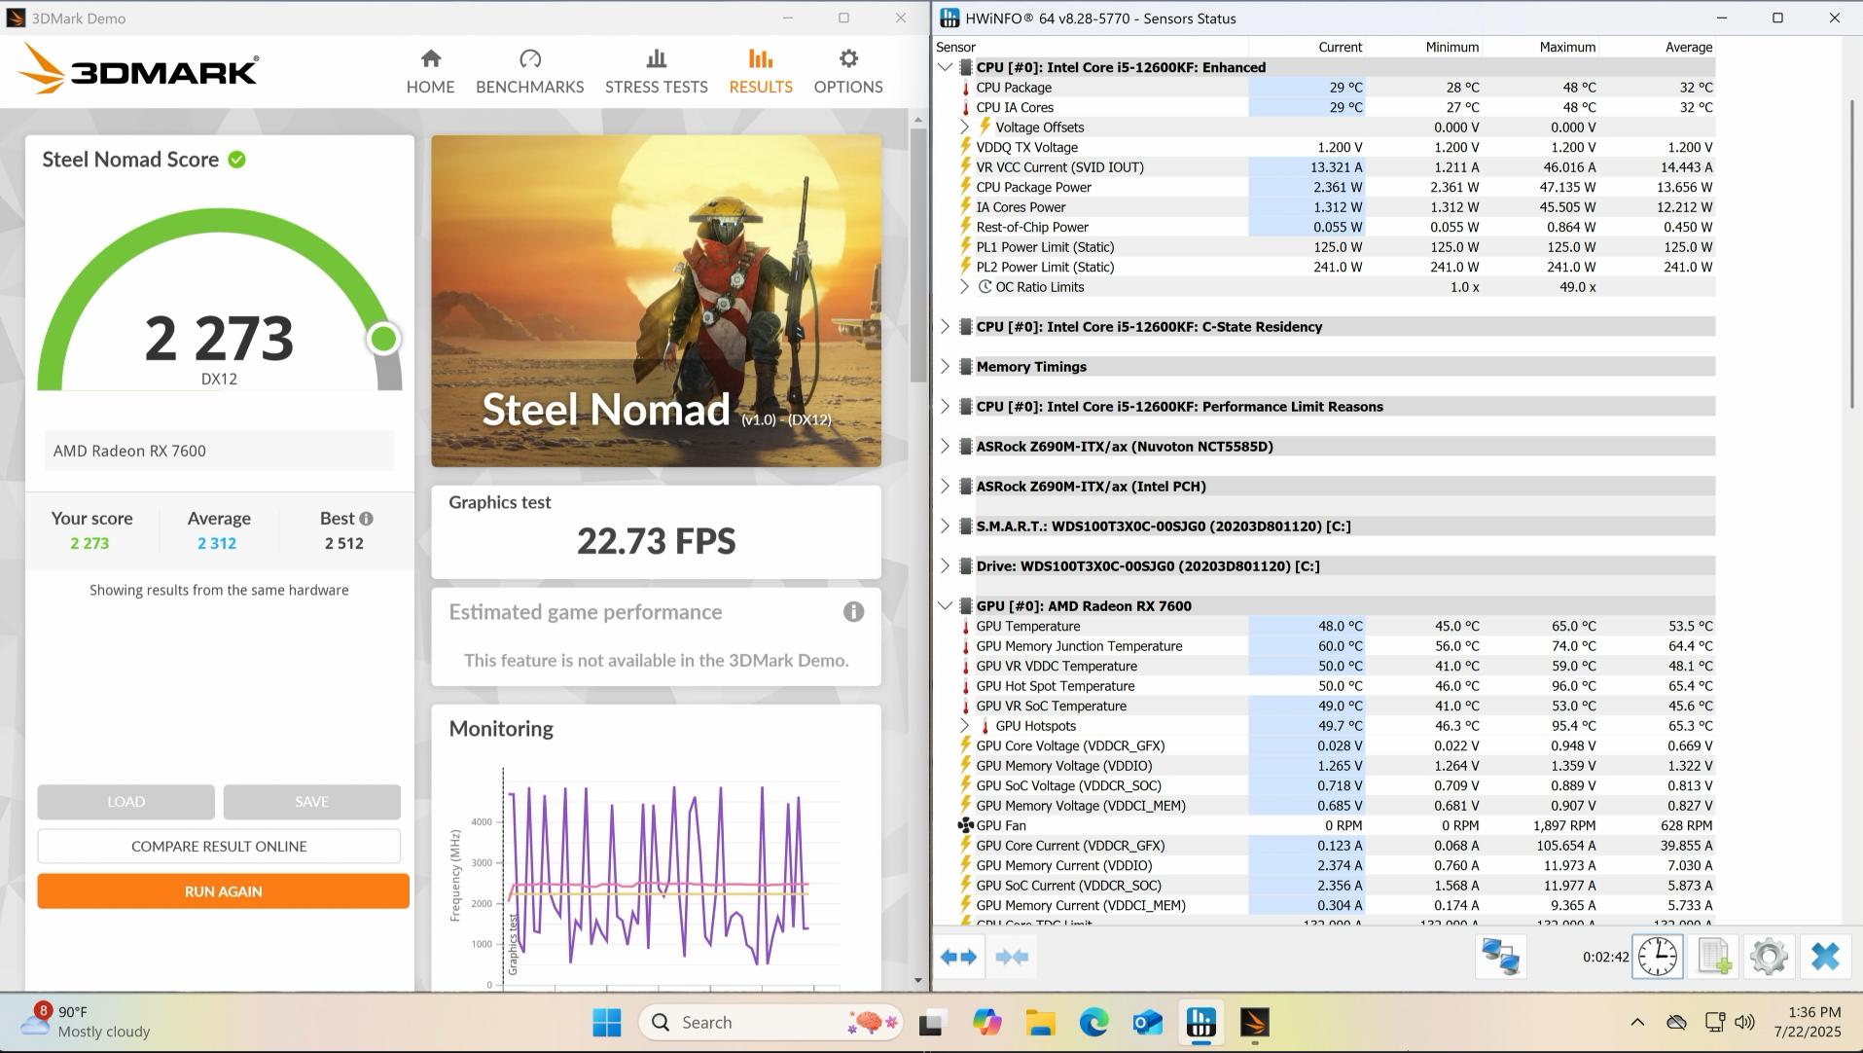Open Outlook from the taskbar
The image size is (1863, 1053).
[x=1148, y=1023]
